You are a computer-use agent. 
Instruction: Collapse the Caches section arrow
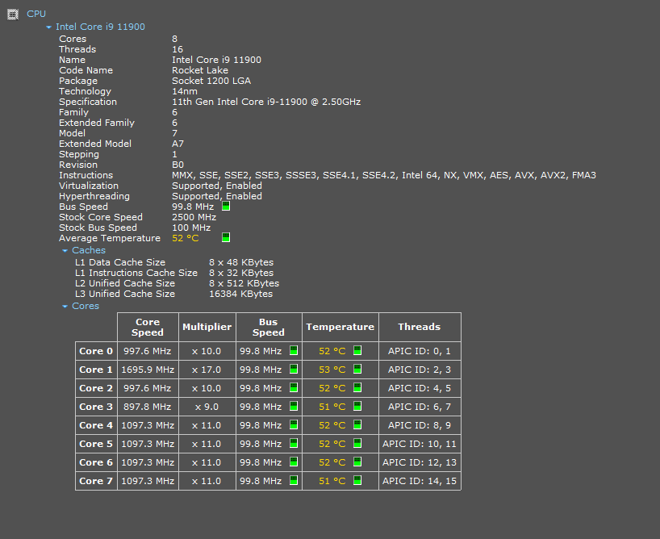tap(65, 251)
